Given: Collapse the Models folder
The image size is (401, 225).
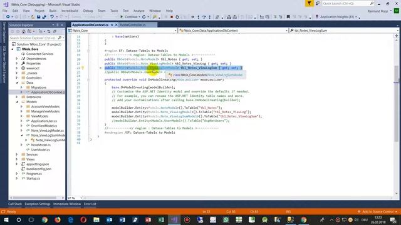Looking at the screenshot, I should pyautogui.click(x=17, y=102).
